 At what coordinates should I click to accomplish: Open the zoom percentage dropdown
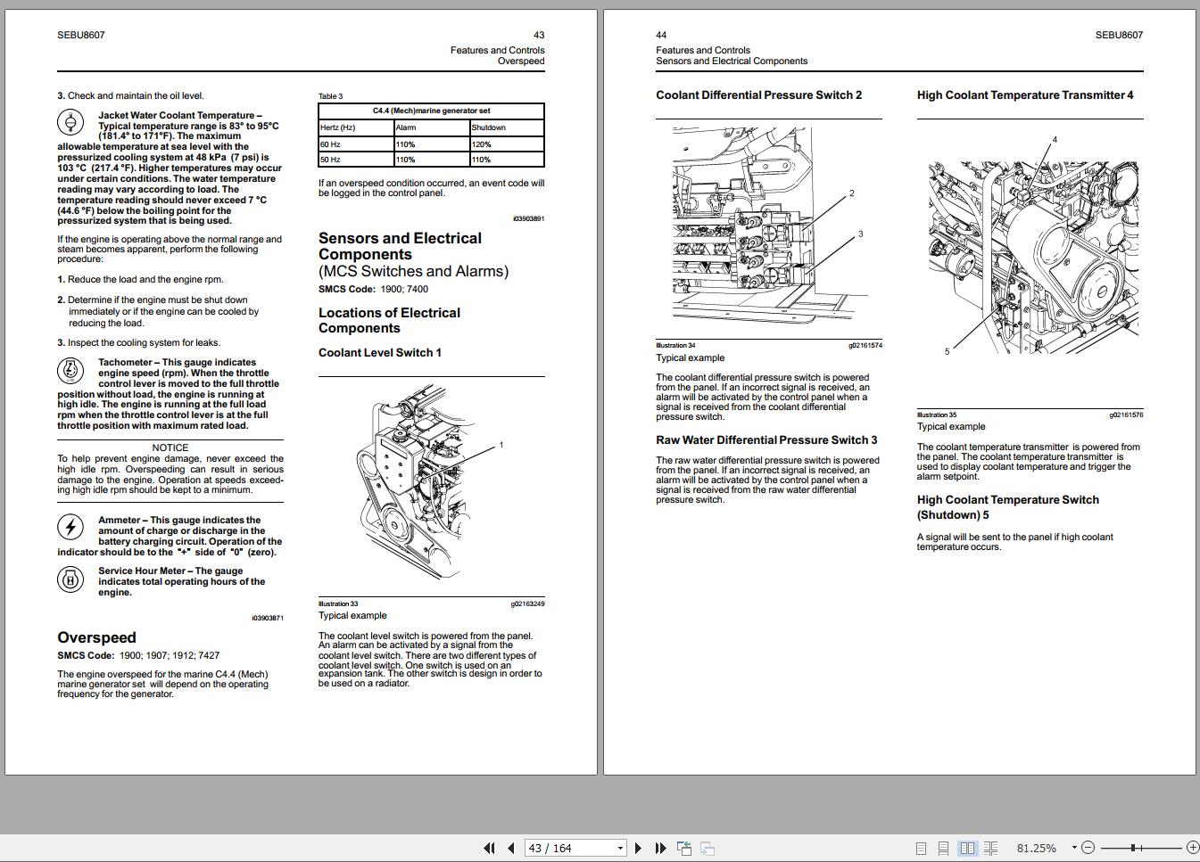tap(1074, 847)
